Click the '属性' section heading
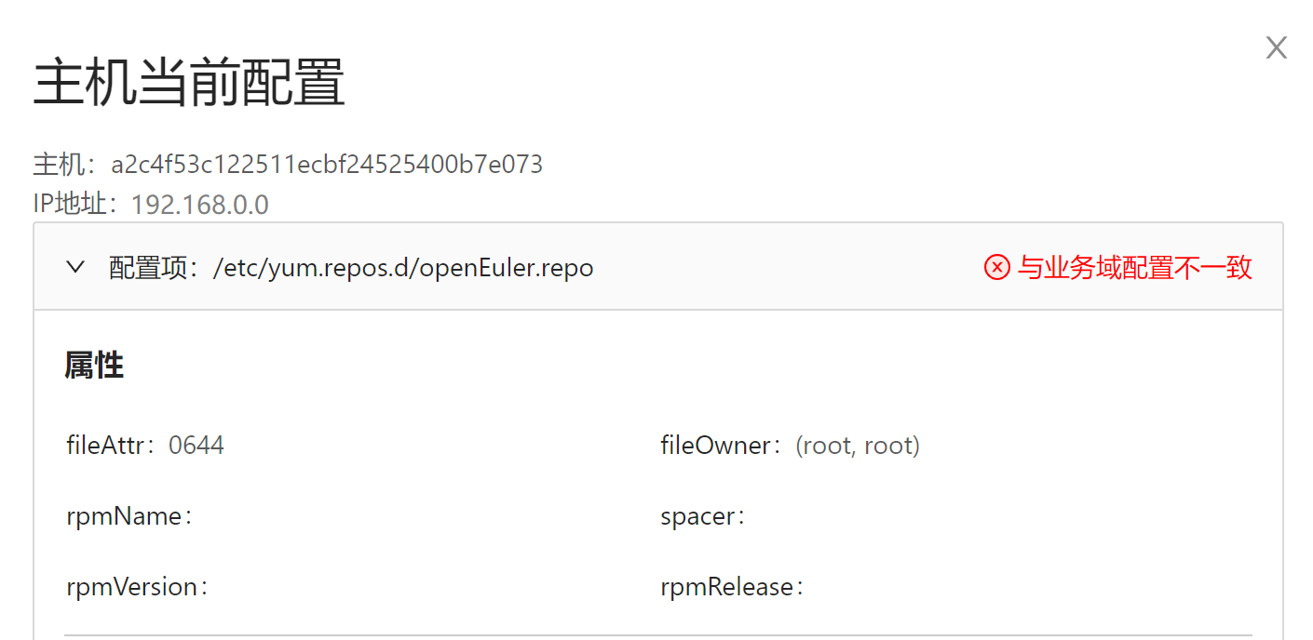This screenshot has height=640, width=1313. [x=94, y=366]
